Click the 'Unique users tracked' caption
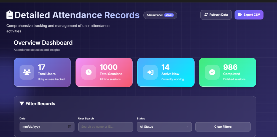277x137 pixels. pyautogui.click(x=51, y=79)
